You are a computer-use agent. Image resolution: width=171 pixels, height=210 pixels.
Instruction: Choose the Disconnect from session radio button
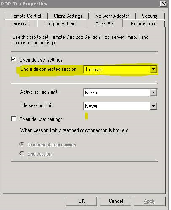pyautogui.click(x=22, y=144)
